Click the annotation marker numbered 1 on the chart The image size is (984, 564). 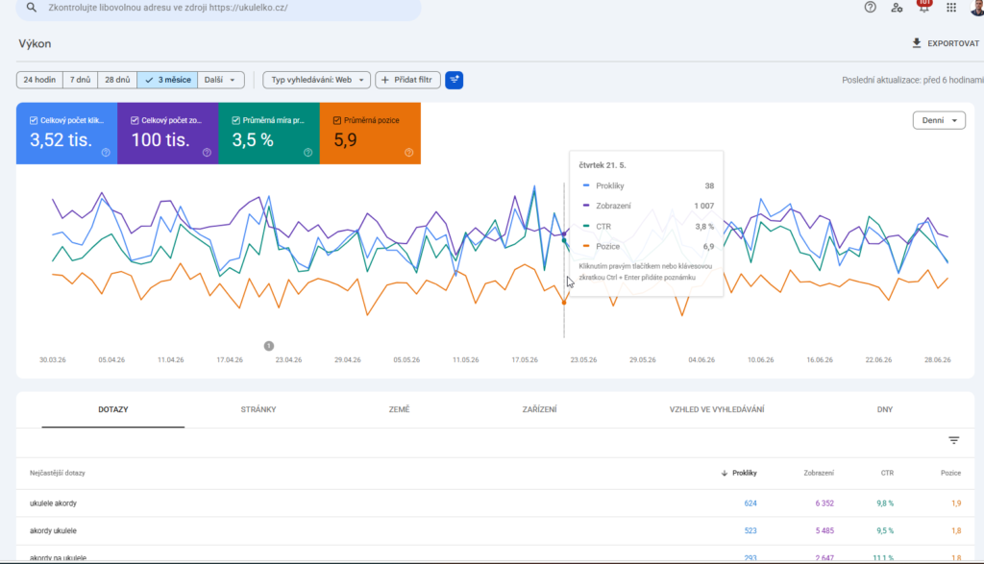(269, 346)
